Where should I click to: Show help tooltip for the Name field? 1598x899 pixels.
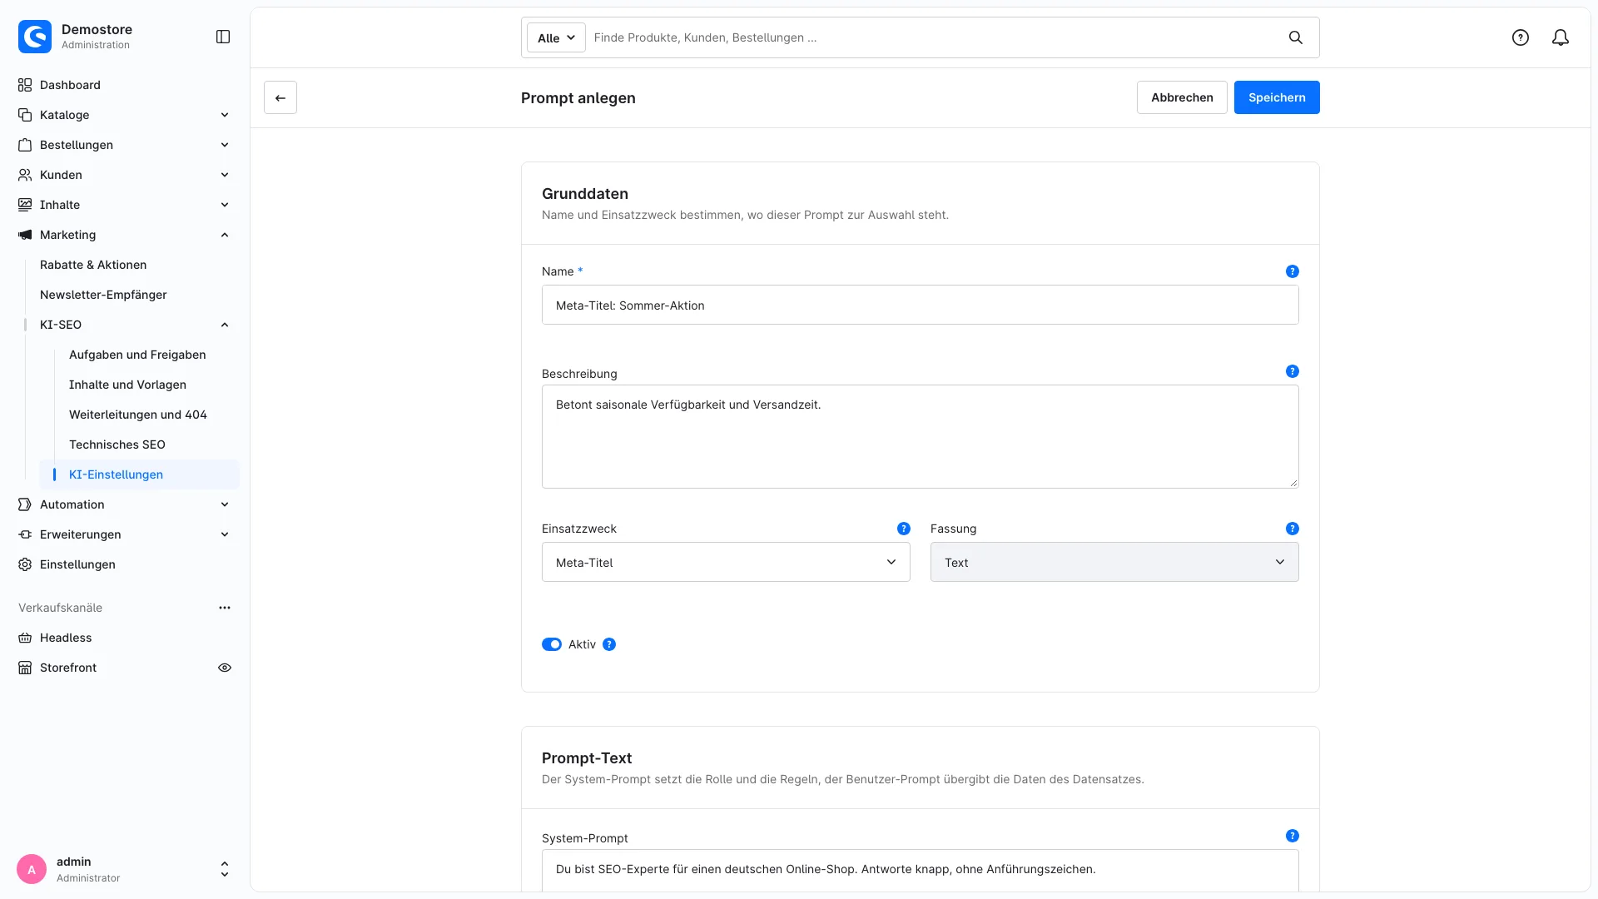tap(1293, 271)
